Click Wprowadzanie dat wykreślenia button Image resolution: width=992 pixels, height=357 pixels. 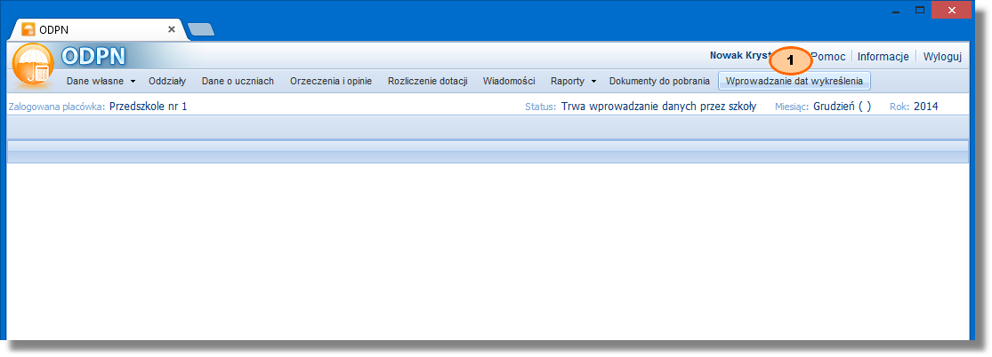pos(794,81)
